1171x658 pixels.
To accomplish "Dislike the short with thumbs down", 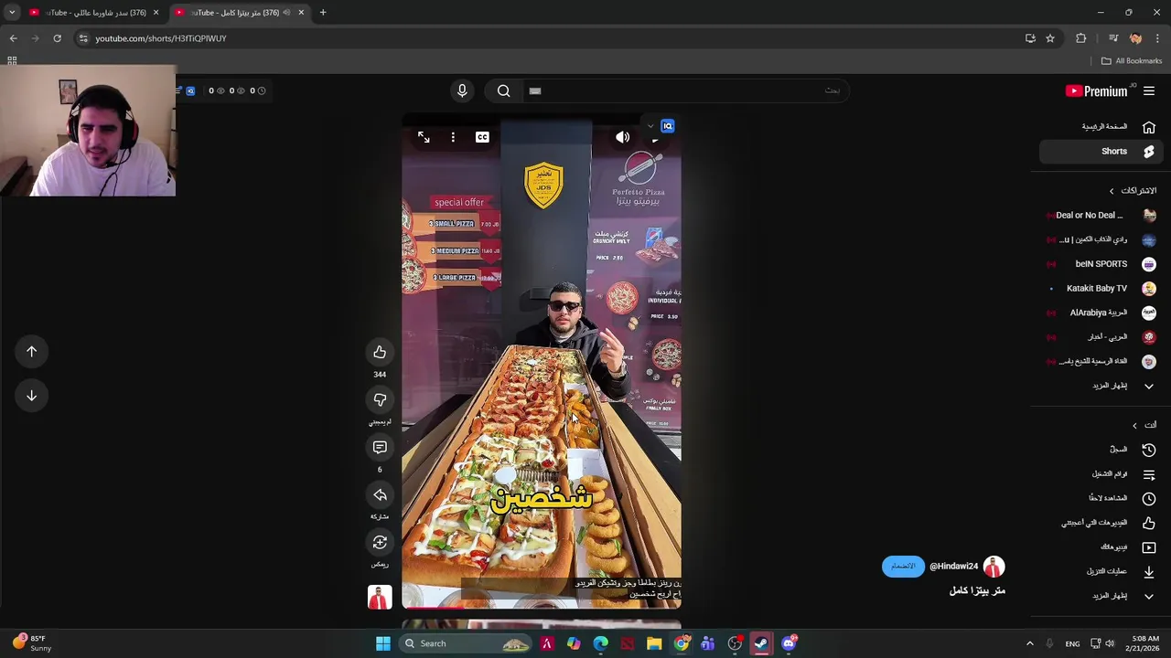I will (380, 400).
